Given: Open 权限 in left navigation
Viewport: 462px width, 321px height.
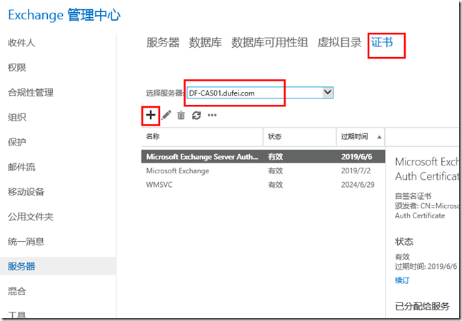Looking at the screenshot, I should pyautogui.click(x=17, y=68).
